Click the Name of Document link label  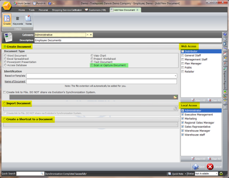(x=15, y=82)
